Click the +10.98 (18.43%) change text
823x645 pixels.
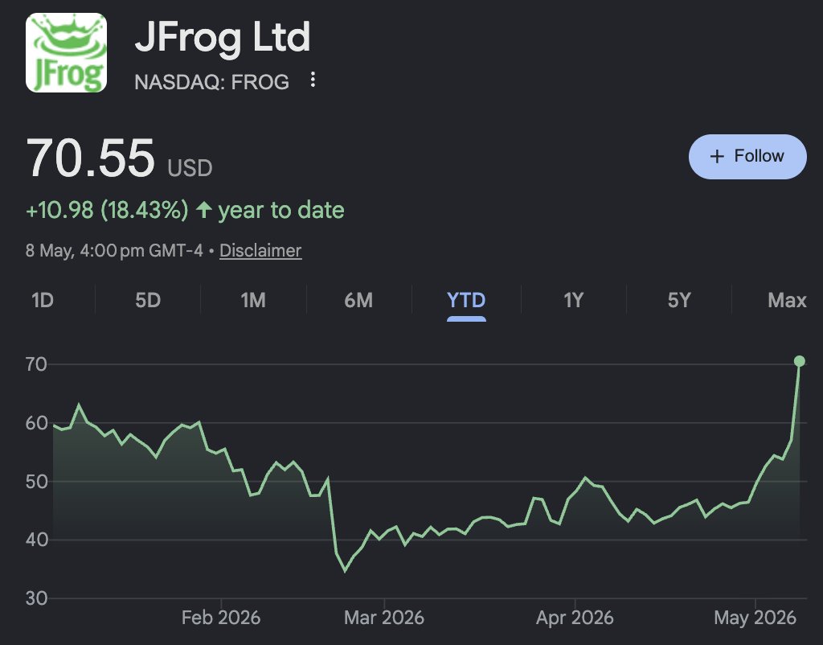coord(107,210)
